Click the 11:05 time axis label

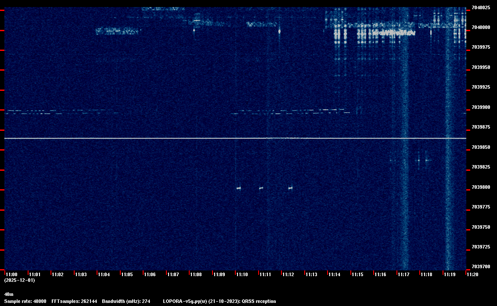pos(127,274)
